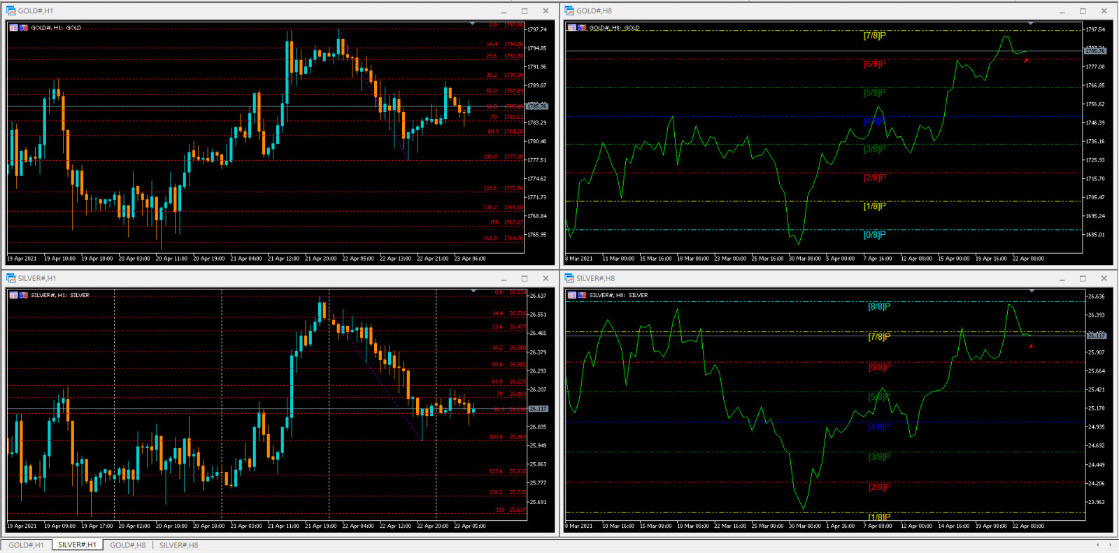1119x553 pixels.
Task: Click depth of market icon on GOLD H8 chart
Action: [582, 28]
